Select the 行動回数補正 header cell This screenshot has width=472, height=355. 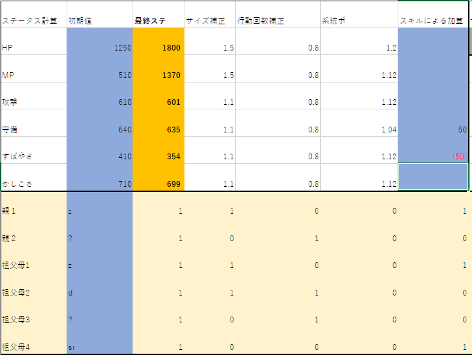click(278, 15)
